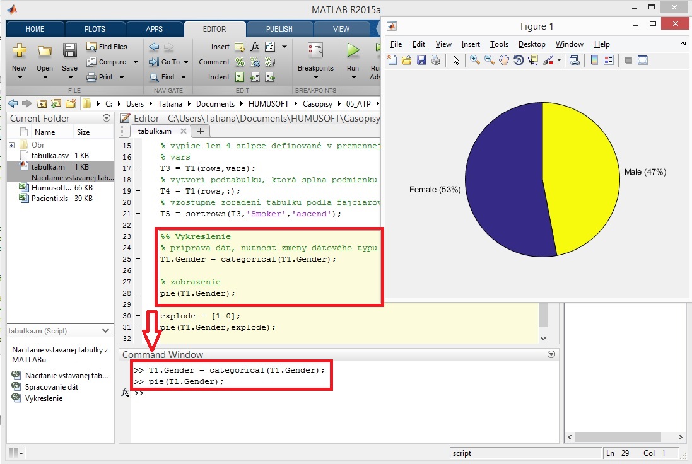
Task: Open Command Window actions menu
Action: click(x=551, y=354)
